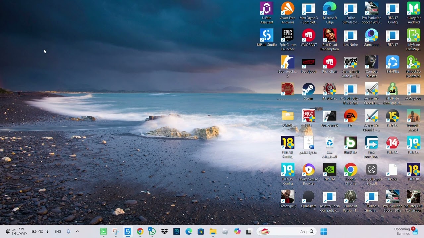Click the microphone tray icon

68,231
